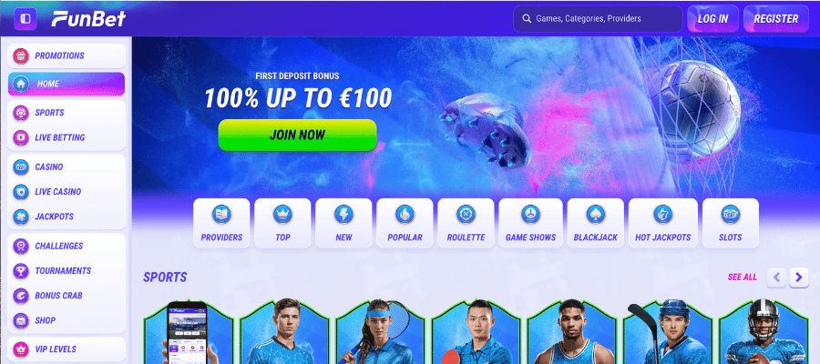Select the Blackjack spade category tile
The height and width of the screenshot is (364, 820).
pos(595,223)
